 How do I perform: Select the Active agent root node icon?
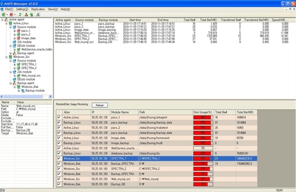[x=6, y=20]
